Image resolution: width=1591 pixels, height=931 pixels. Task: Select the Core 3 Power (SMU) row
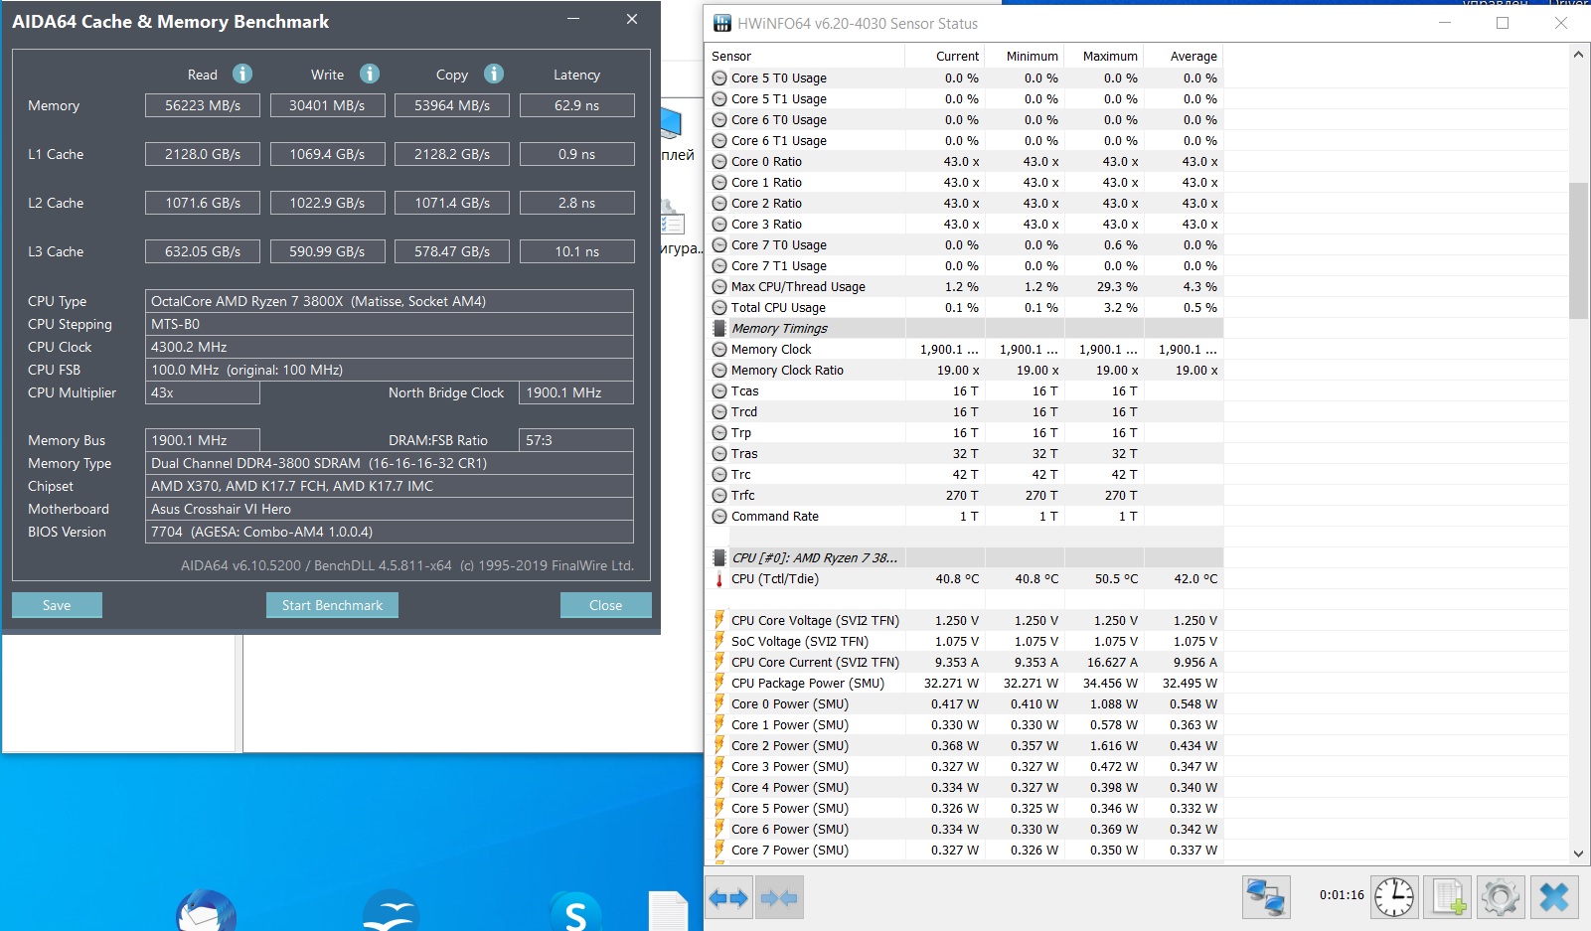[964, 766]
